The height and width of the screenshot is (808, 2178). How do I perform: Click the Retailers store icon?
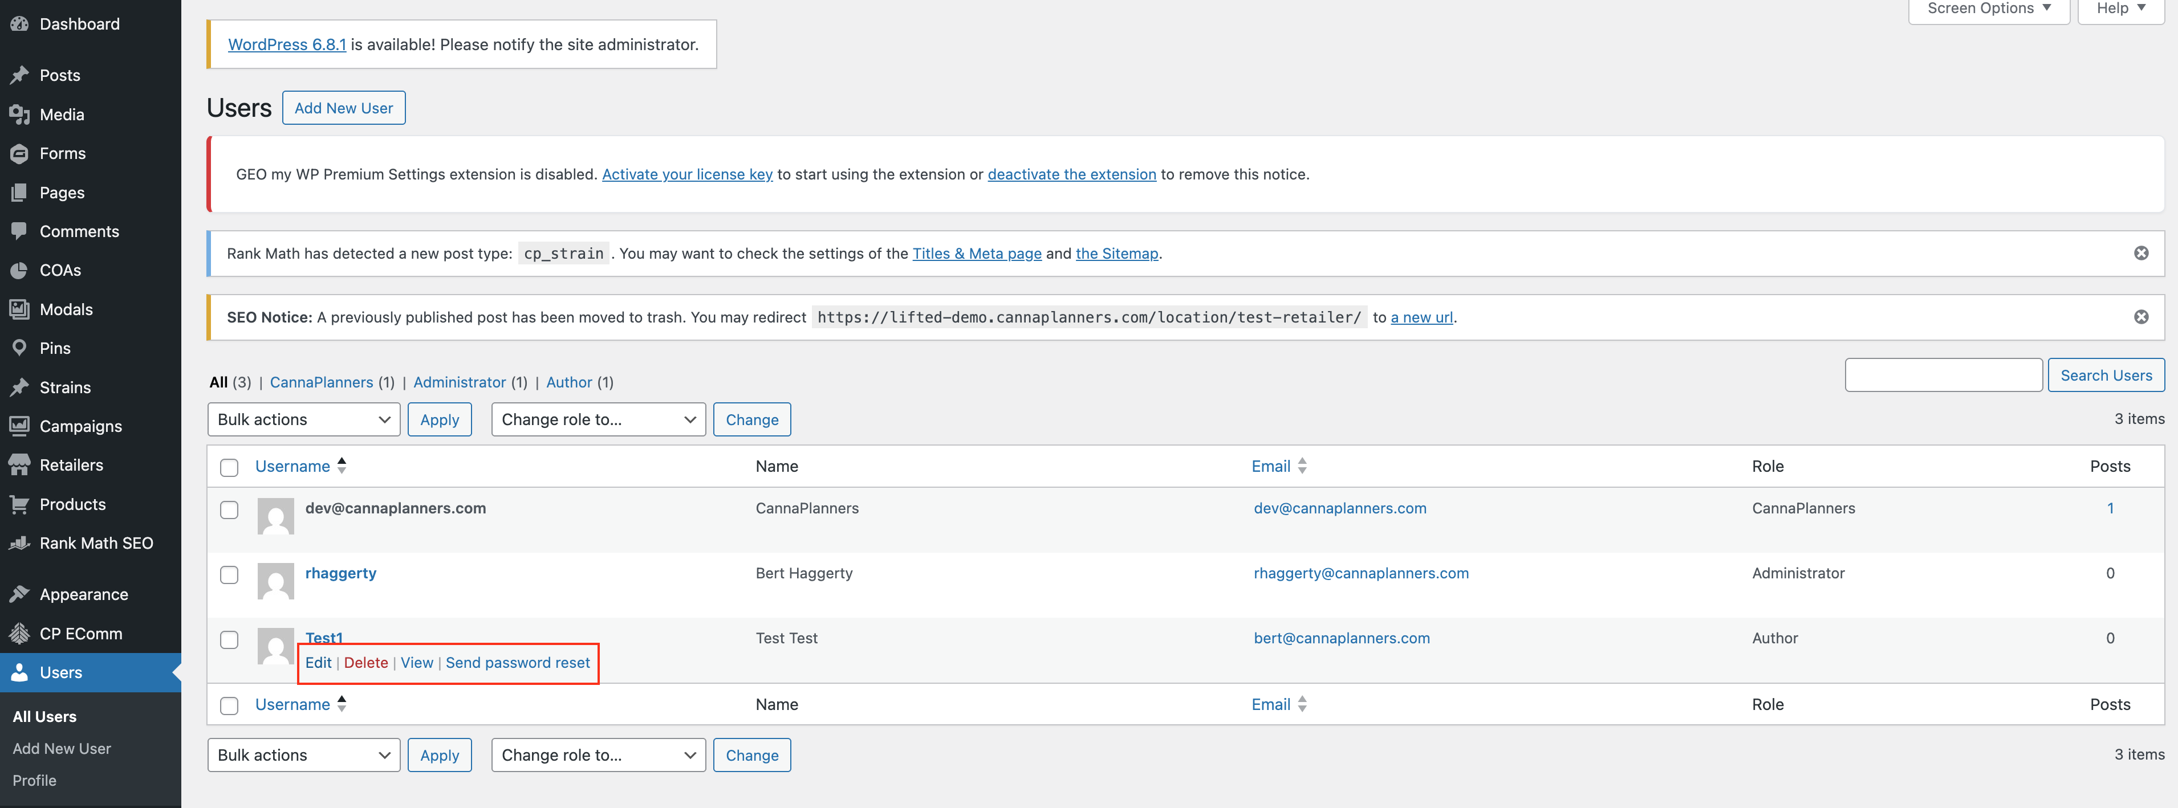click(19, 465)
